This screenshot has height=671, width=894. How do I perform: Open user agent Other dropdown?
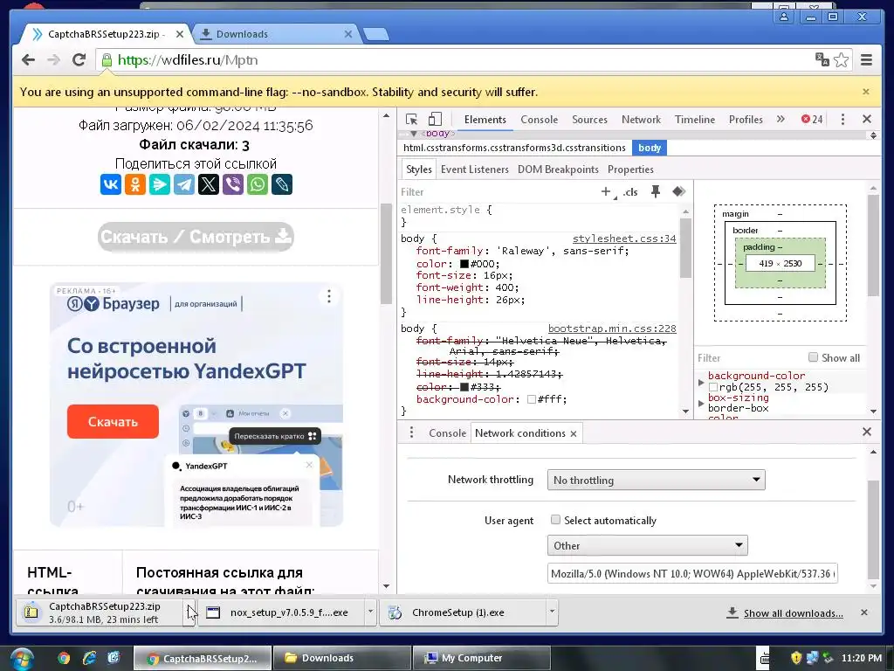(x=647, y=545)
